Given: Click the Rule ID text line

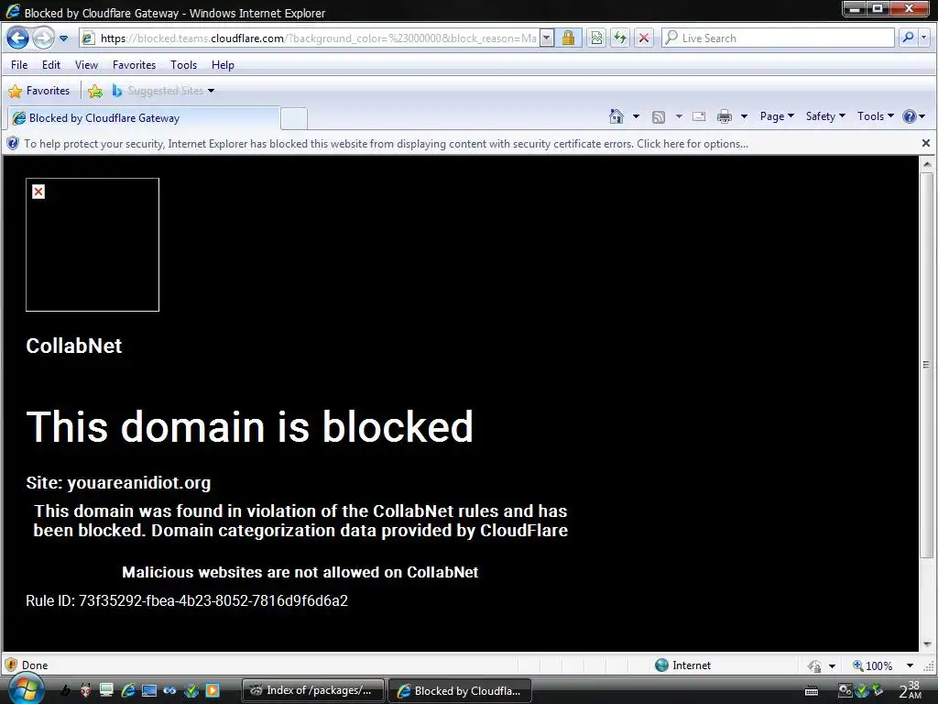Looking at the screenshot, I should click(187, 601).
